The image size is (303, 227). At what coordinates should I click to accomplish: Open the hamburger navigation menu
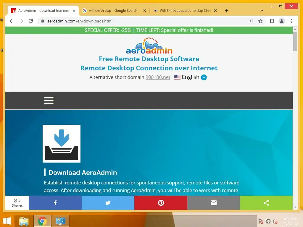pos(49,100)
